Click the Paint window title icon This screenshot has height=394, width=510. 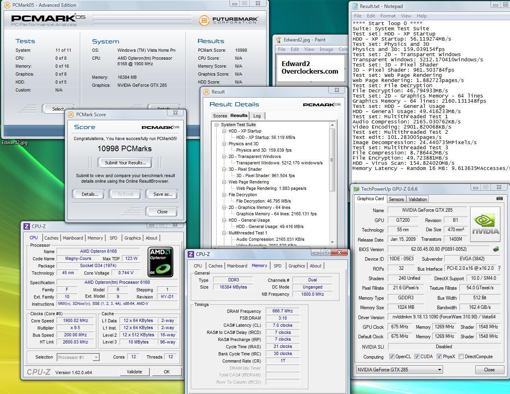coord(278,40)
